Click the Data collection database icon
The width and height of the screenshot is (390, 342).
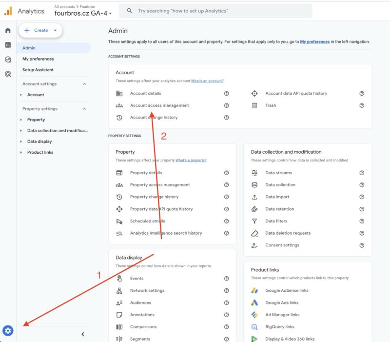[x=254, y=185]
